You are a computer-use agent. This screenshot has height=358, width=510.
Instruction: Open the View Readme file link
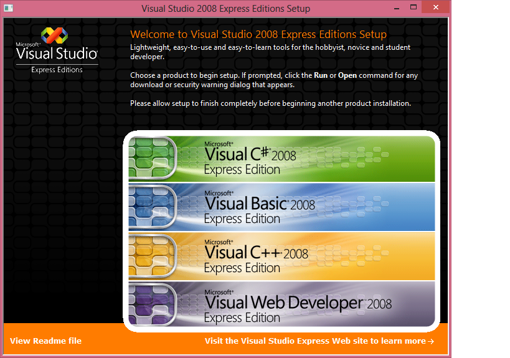(45, 341)
